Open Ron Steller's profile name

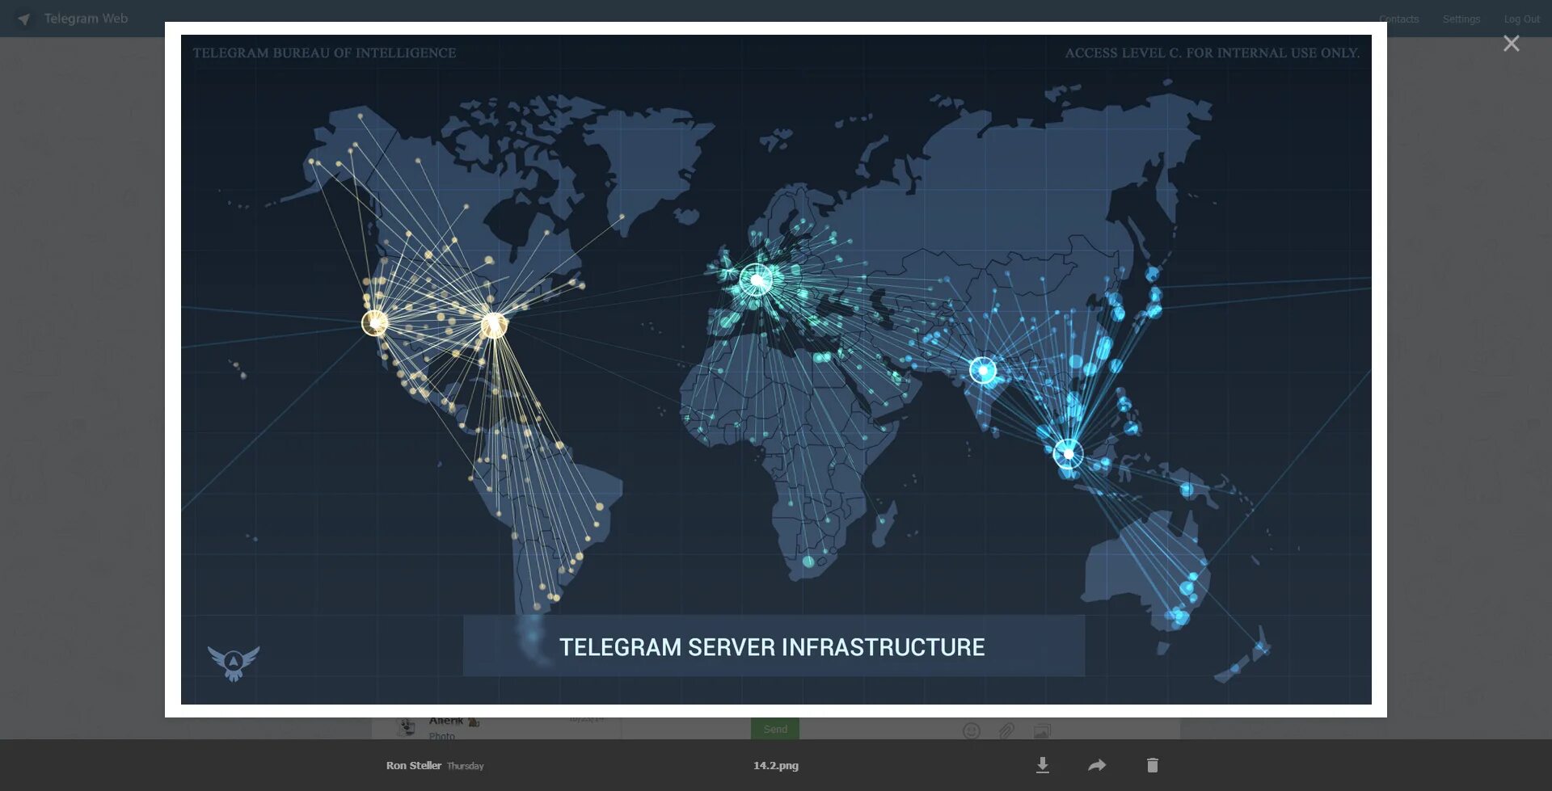[413, 765]
